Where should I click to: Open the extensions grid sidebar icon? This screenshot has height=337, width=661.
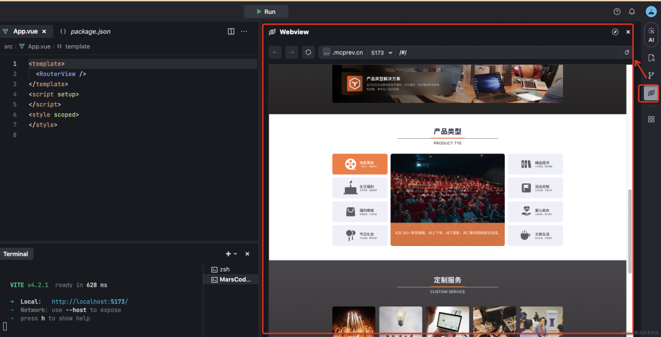[x=651, y=119]
